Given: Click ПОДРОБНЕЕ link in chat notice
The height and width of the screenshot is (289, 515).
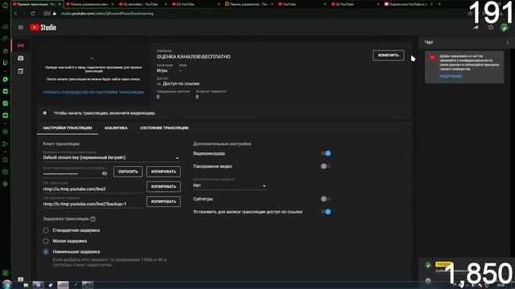Looking at the screenshot, I should (x=451, y=76).
